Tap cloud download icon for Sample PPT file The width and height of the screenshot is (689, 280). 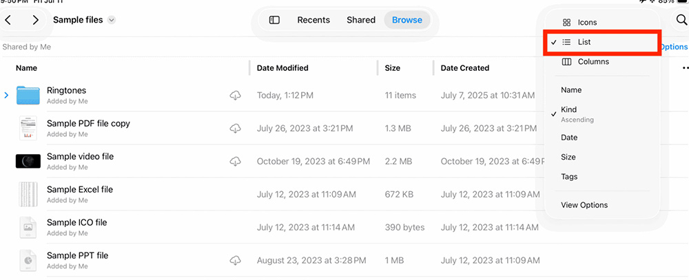[235, 261]
